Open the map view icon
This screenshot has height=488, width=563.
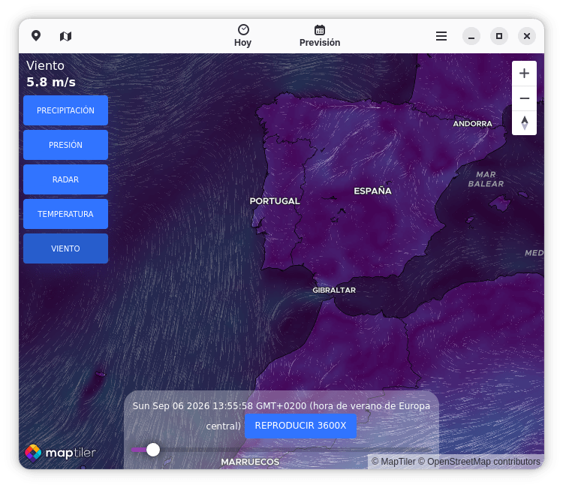click(x=65, y=36)
